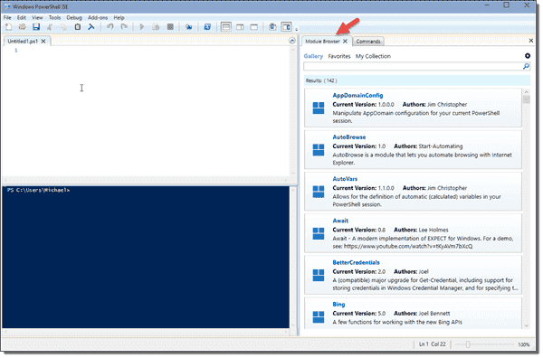Click the Module Browser search magnifier icon
The width and height of the screenshot is (543, 358).
click(526, 66)
